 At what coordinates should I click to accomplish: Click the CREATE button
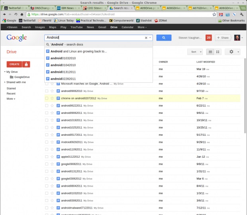click(x=14, y=64)
